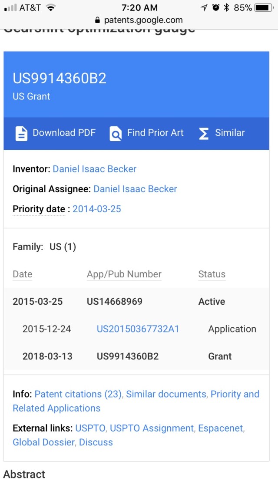
Task: Tap the Similar sigma icon
Action: click(x=204, y=133)
